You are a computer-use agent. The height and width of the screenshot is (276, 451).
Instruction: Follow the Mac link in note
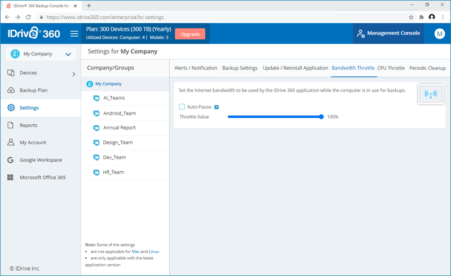(135, 252)
